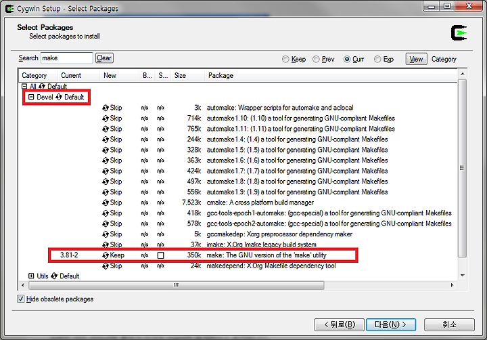The height and width of the screenshot is (340, 487).
Task: Select the Exp radio button
Action: pos(377,59)
